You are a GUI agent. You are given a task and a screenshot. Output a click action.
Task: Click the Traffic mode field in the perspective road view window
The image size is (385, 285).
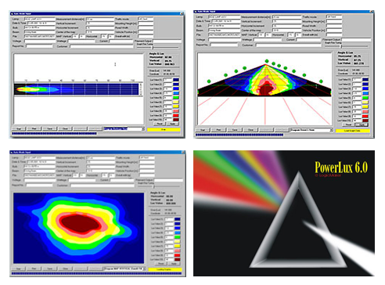334,17
